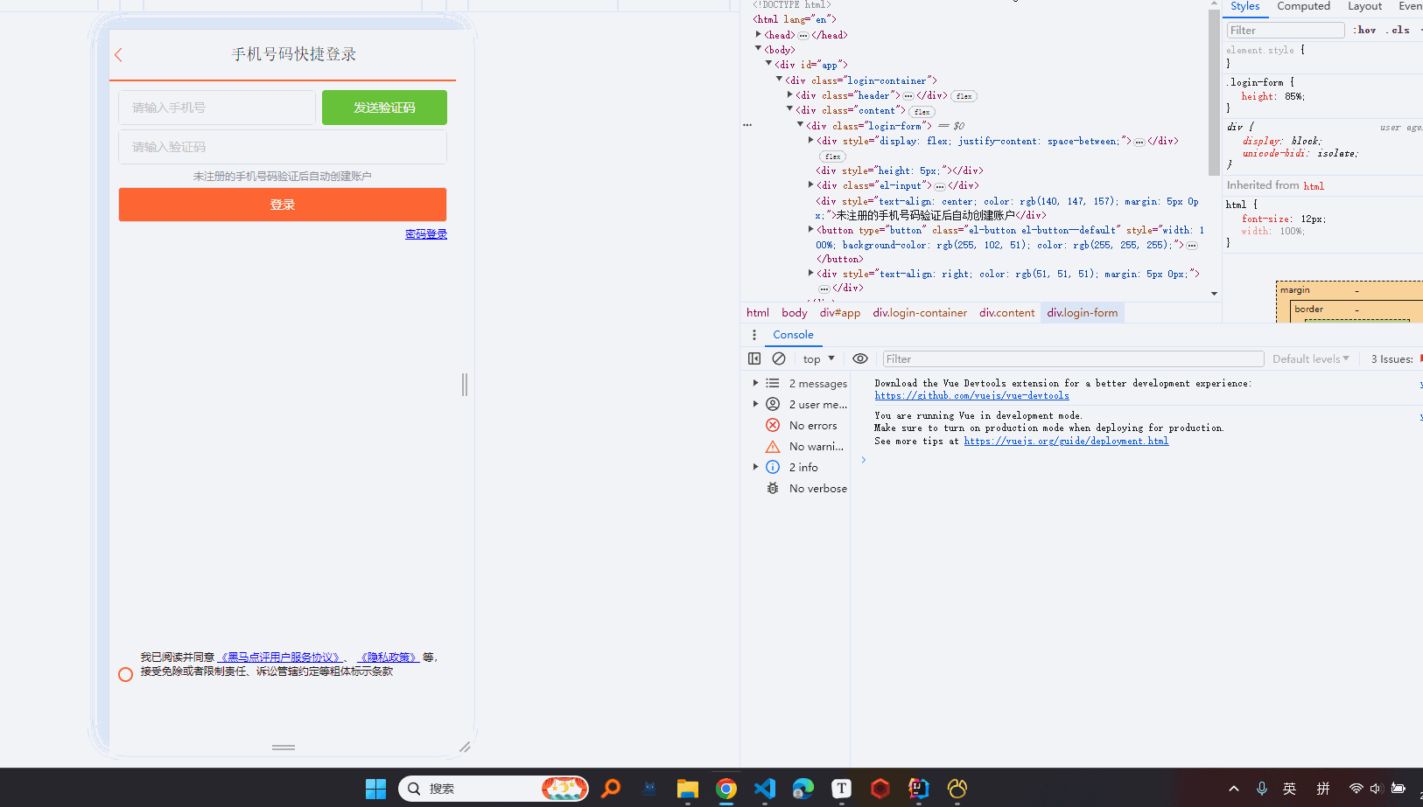This screenshot has height=807, width=1423.
Task: Open the vue-devtools GitHub link
Action: pos(971,396)
